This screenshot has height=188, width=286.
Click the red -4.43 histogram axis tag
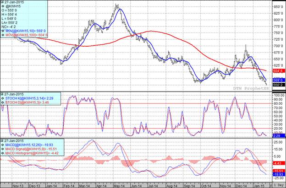coord(279,163)
